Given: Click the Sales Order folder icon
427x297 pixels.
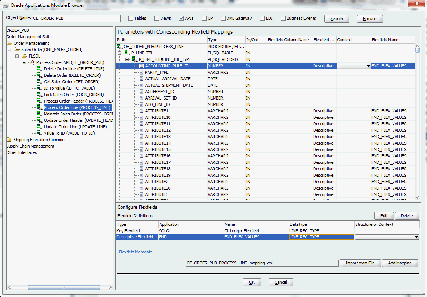Looking at the screenshot, I should click(x=17, y=50).
